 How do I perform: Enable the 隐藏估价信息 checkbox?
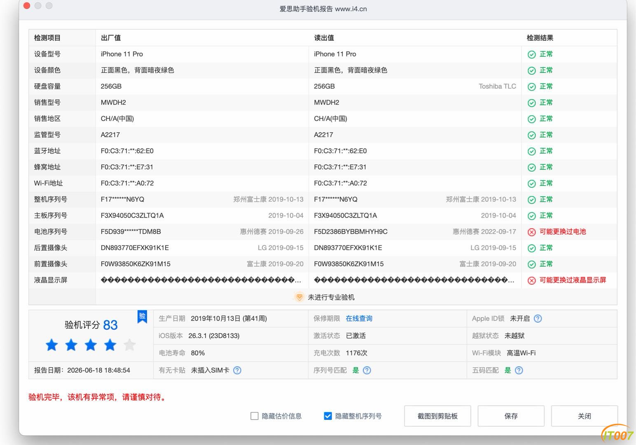tap(255, 416)
